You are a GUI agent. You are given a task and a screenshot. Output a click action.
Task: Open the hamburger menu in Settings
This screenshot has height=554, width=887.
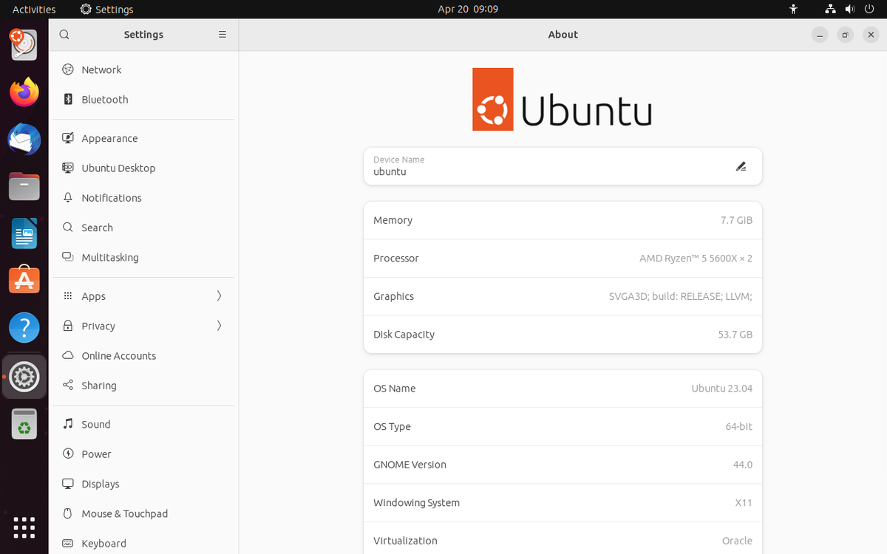pos(222,34)
